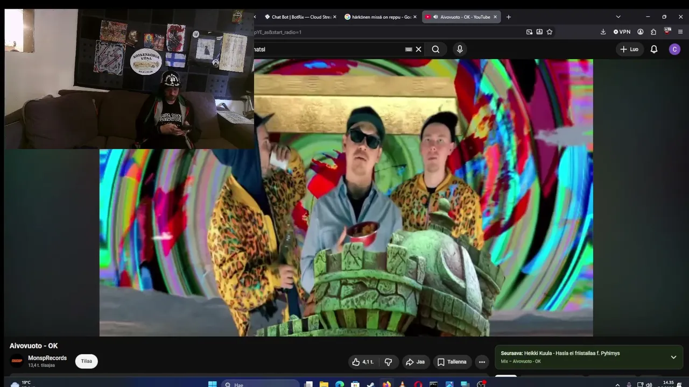Dislike the video
689x387 pixels.
coord(388,362)
